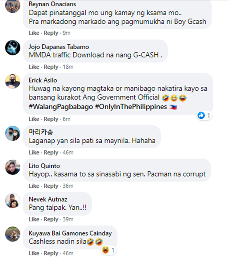Like Reynan Onacians' comment
The width and height of the screenshot is (229, 259).
pos(34,33)
